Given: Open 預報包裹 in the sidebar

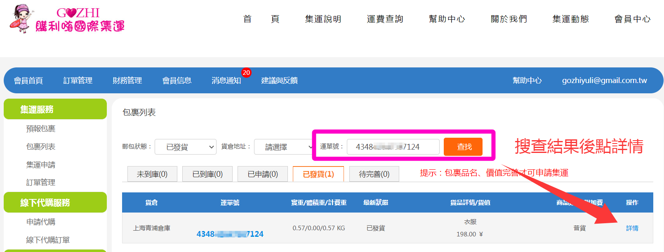Looking at the screenshot, I should tap(41, 129).
